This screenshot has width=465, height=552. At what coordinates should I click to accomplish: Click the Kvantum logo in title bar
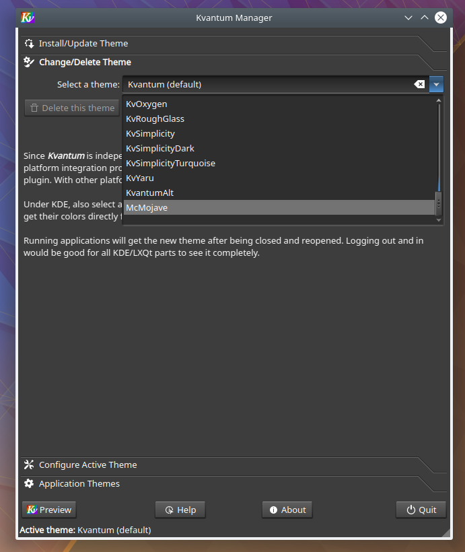click(28, 18)
